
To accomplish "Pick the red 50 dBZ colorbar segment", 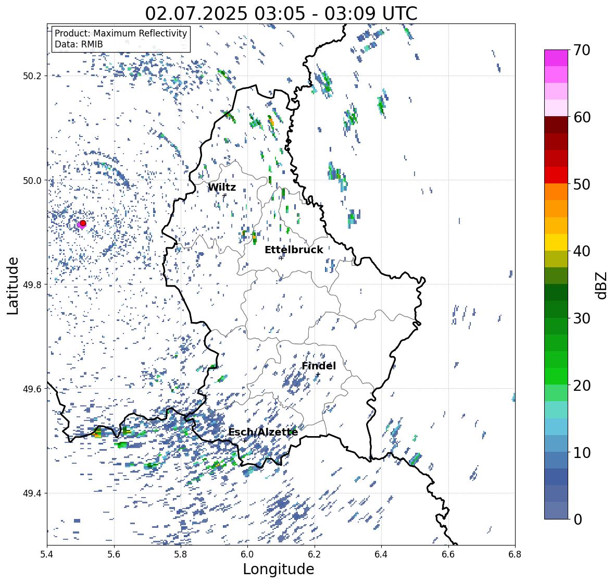I will [556, 175].
